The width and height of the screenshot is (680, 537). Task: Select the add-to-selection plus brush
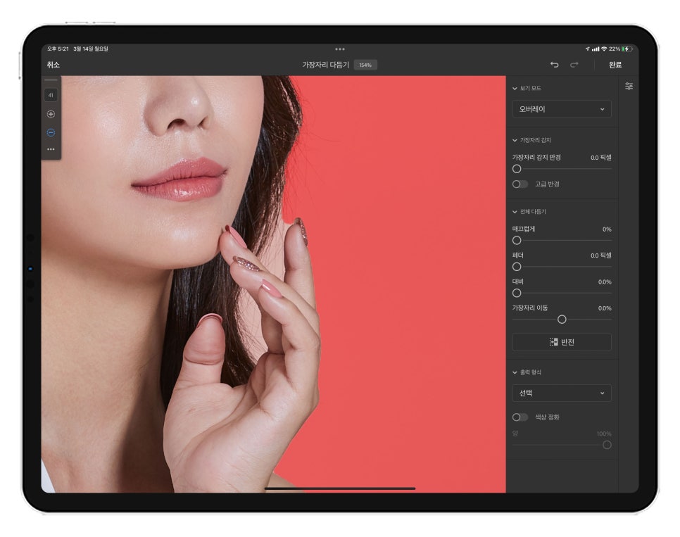pos(51,114)
